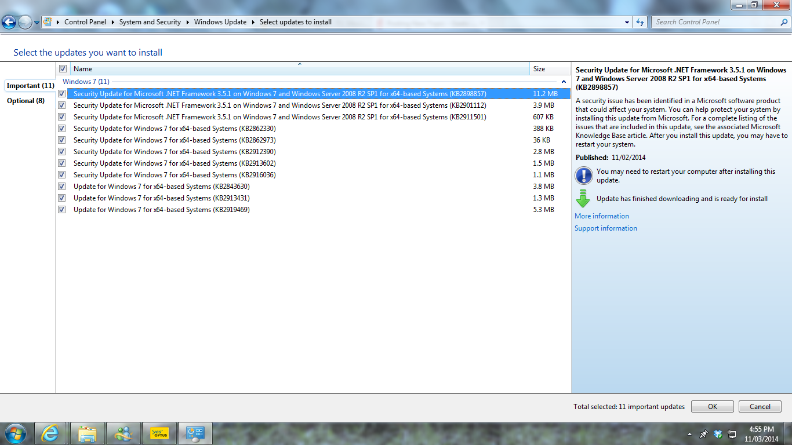The height and width of the screenshot is (445, 792).
Task: Go to System and Security breadcrumb
Action: tap(150, 22)
